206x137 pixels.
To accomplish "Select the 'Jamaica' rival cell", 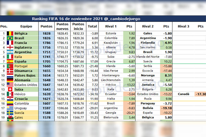I will tap(148, 85).
